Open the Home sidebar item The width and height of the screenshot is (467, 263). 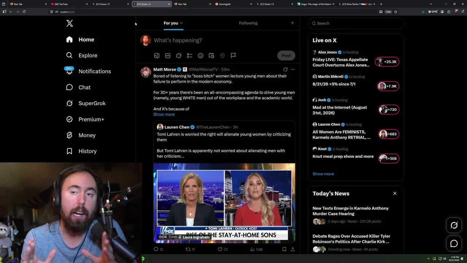(x=80, y=39)
